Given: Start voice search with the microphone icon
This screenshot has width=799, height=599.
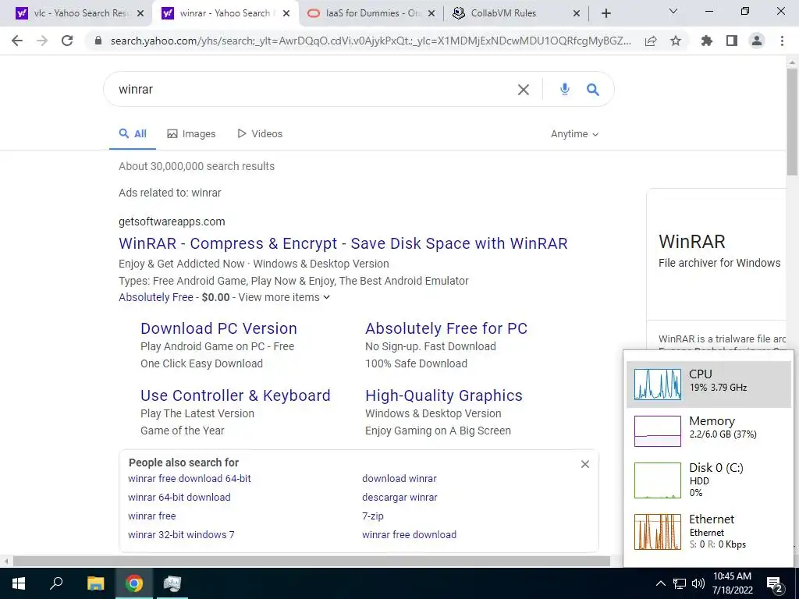Looking at the screenshot, I should 565,89.
